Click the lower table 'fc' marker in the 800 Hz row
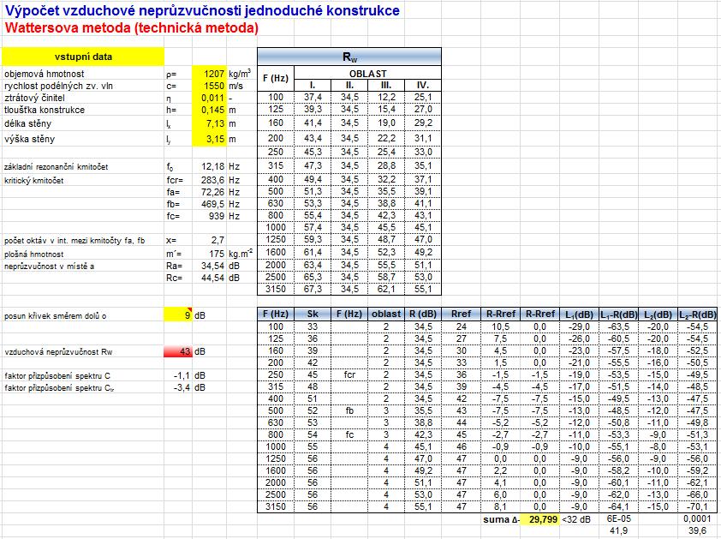 coord(349,434)
